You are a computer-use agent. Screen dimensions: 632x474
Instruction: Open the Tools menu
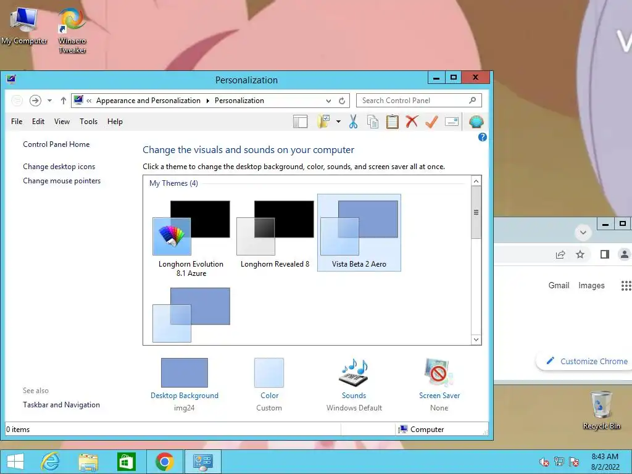click(x=89, y=122)
